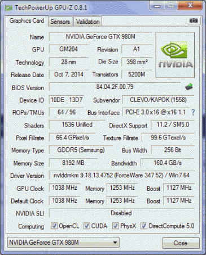Open the GPU selection dropdown

(63, 243)
